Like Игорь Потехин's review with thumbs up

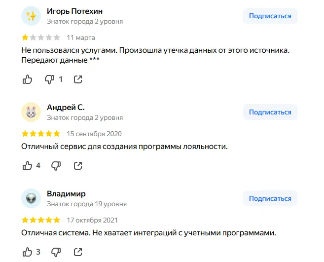tap(27, 79)
